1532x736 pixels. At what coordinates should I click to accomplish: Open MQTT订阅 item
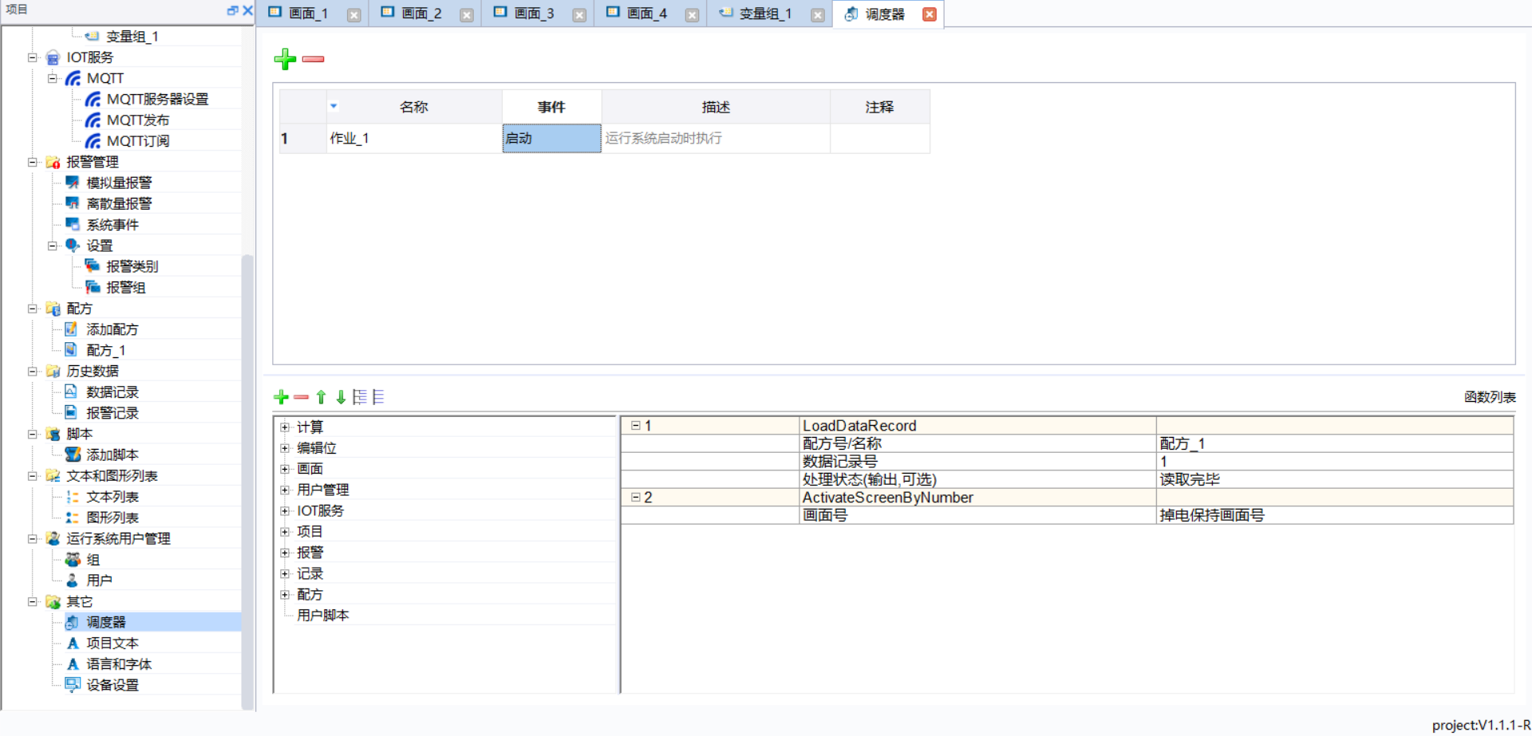[x=137, y=141]
